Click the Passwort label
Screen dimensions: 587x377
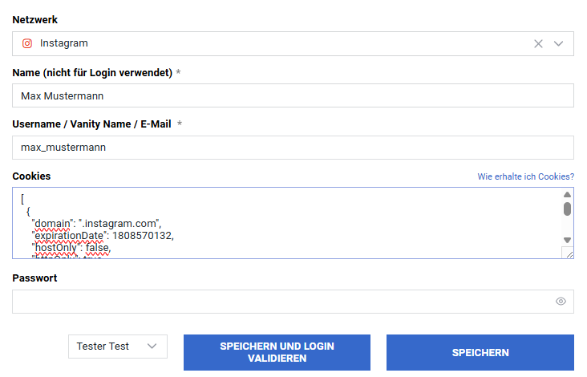click(34, 278)
